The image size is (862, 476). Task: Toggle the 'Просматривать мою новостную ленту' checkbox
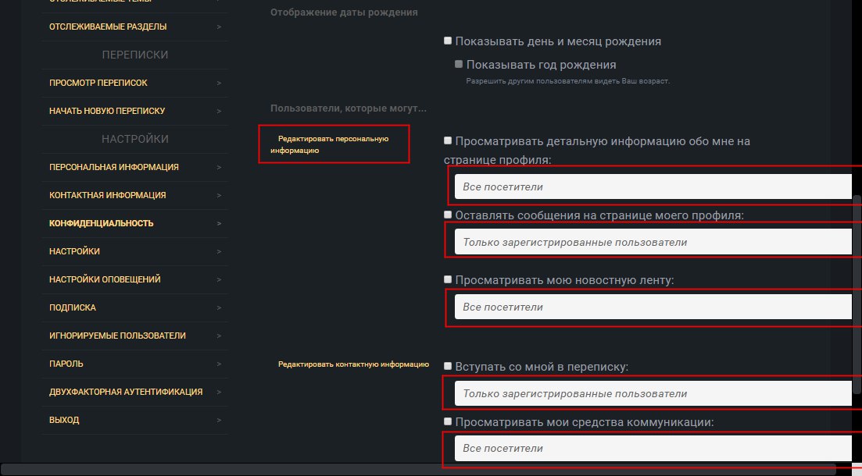pos(448,279)
